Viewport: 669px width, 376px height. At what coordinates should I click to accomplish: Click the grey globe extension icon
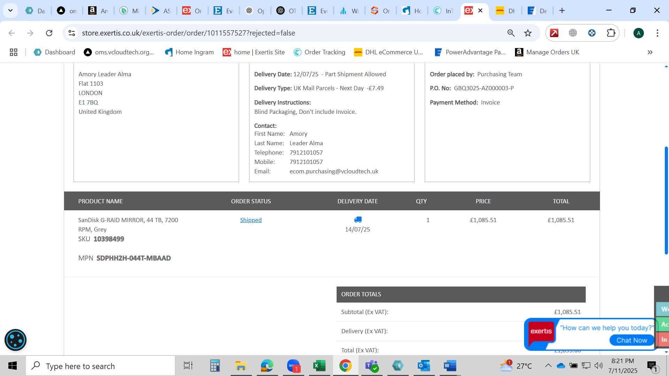(573, 33)
